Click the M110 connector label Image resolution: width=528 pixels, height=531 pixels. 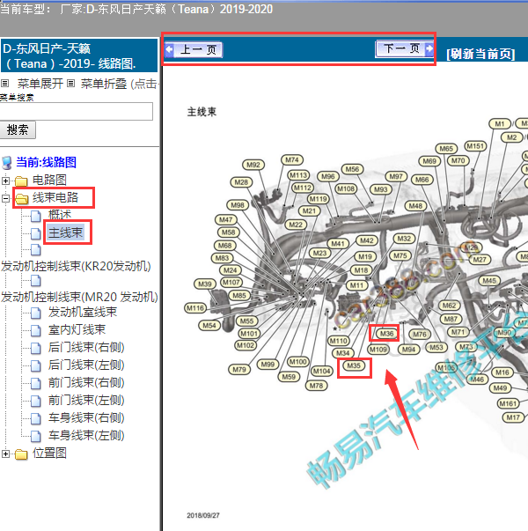pyautogui.click(x=339, y=341)
